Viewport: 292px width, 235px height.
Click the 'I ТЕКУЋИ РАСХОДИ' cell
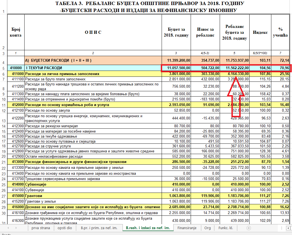tap(93, 68)
